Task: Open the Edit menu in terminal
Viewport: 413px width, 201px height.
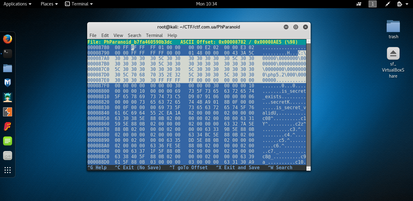Action: point(105,35)
